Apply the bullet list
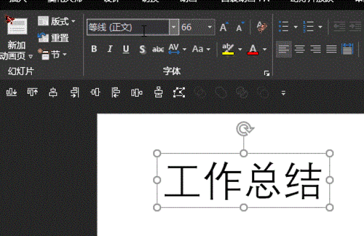The height and width of the screenshot is (236, 364). pos(283,27)
